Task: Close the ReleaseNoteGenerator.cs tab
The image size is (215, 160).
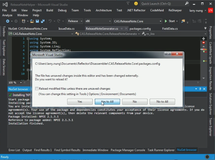Action: 126,28
